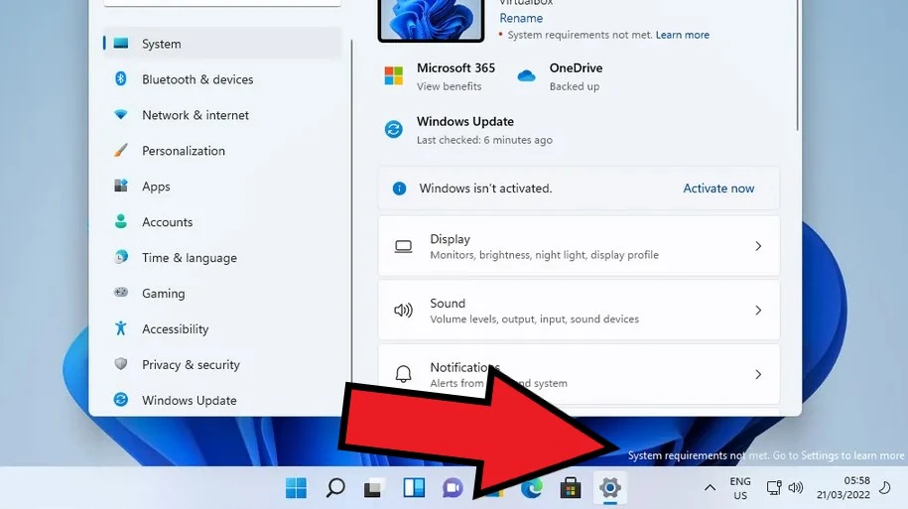Click the Network & internet wifi icon
The height and width of the screenshot is (509, 908).
pos(120,115)
